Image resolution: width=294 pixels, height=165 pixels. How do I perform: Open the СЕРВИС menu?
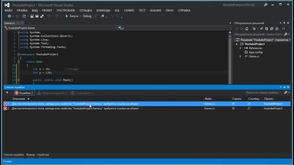[x=129, y=11]
